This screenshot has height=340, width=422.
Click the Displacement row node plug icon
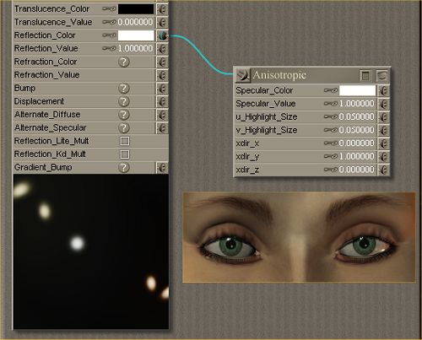(162, 101)
